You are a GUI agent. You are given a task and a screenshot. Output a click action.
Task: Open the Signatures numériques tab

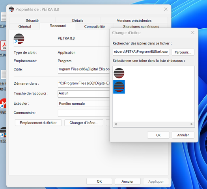[141, 26]
